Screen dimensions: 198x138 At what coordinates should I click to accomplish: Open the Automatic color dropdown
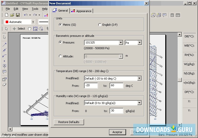point(33,22)
